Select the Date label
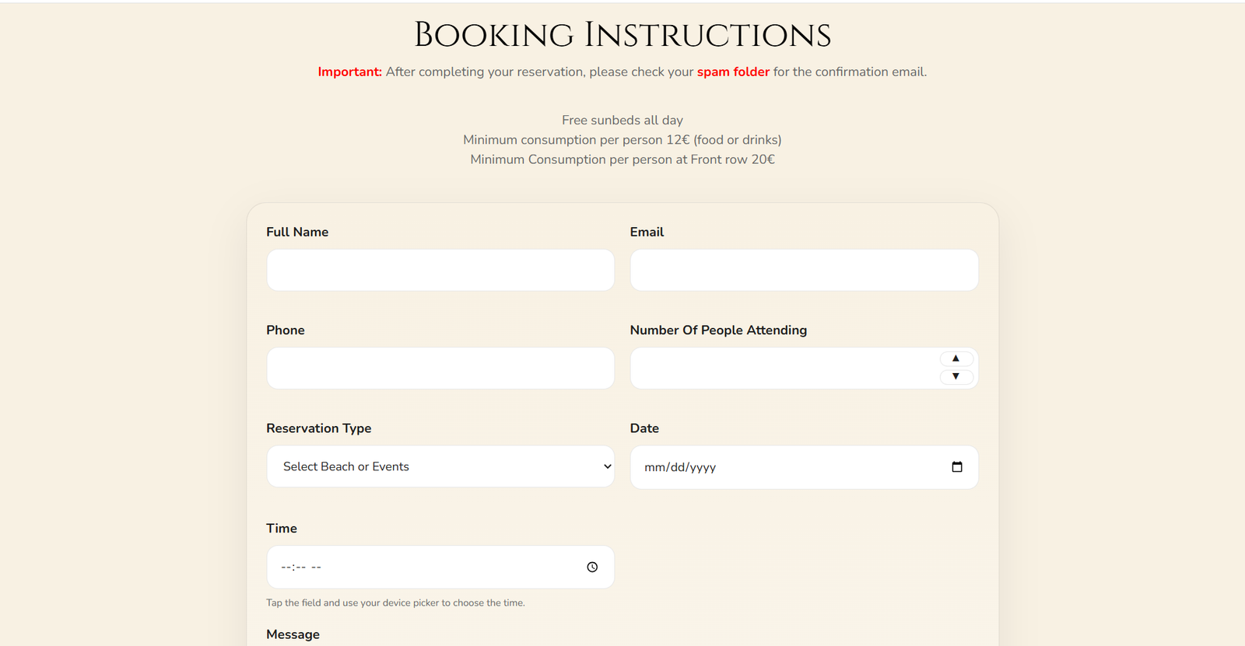 (644, 428)
